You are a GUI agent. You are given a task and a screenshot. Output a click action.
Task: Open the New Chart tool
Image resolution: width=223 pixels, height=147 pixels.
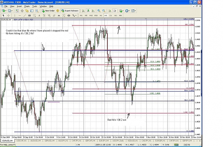(x=3, y=11)
